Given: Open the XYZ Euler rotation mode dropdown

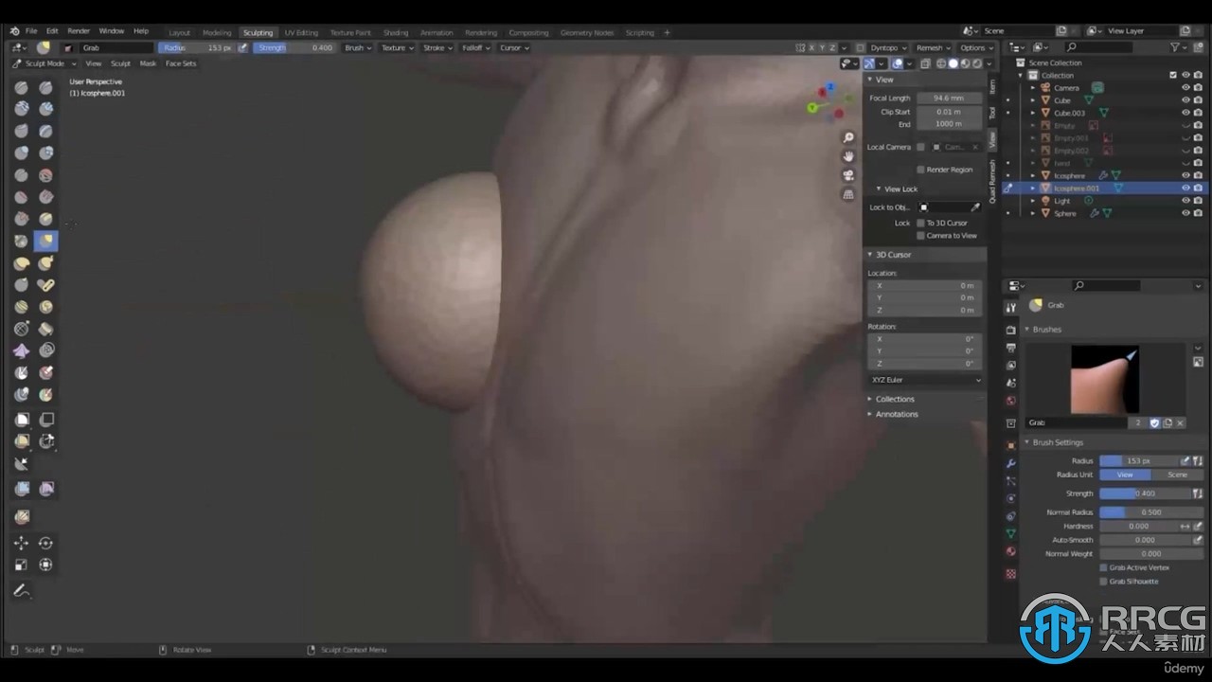Looking at the screenshot, I should [925, 380].
